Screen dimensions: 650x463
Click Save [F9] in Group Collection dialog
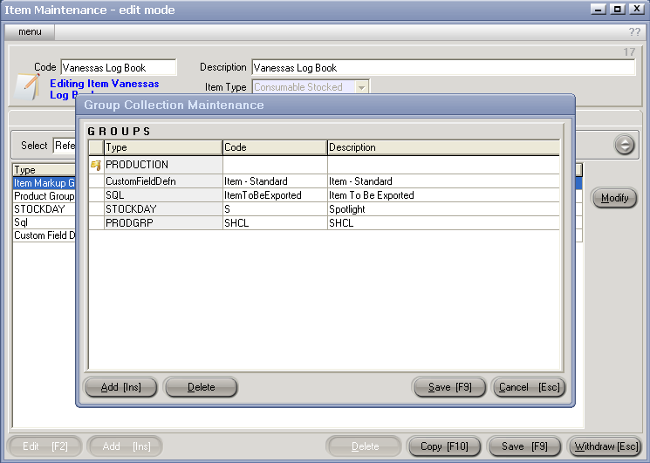(450, 387)
